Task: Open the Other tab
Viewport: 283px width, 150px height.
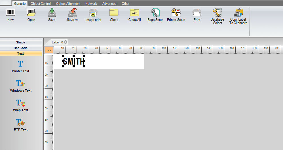Action: pyautogui.click(x=125, y=4)
